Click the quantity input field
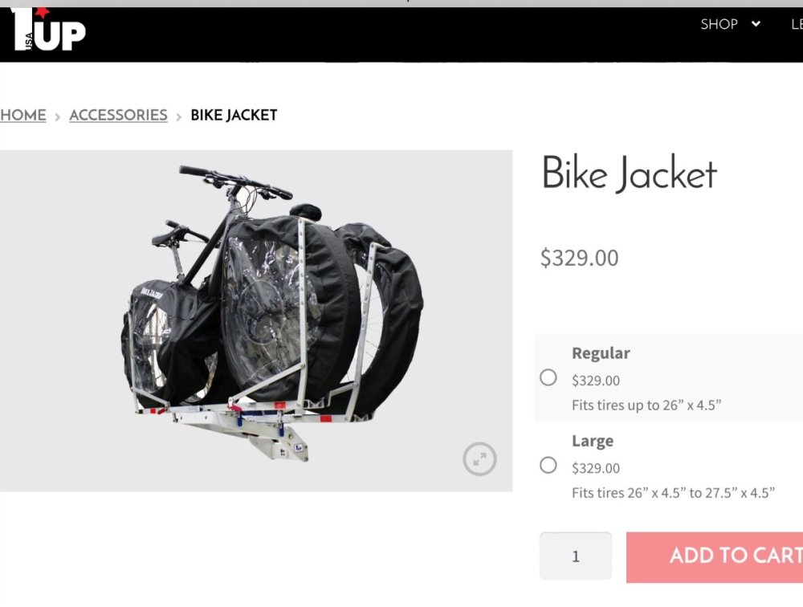This screenshot has width=803, height=607. [576, 556]
